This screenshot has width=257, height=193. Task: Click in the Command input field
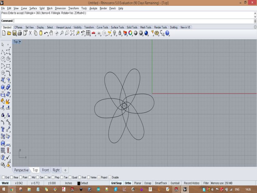[134, 21]
